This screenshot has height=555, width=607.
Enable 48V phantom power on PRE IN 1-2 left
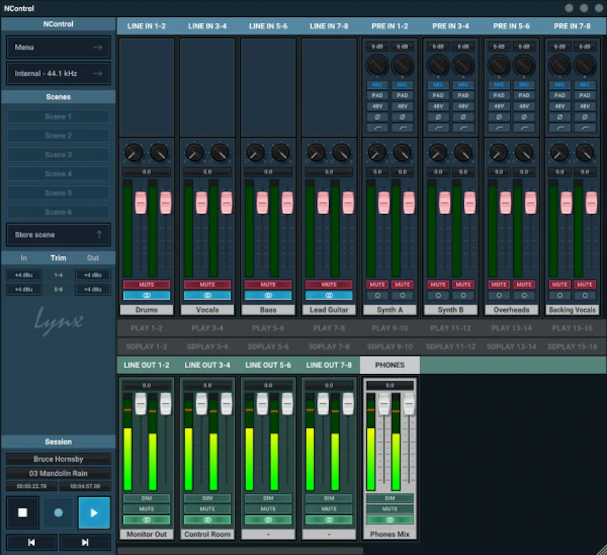click(x=378, y=106)
